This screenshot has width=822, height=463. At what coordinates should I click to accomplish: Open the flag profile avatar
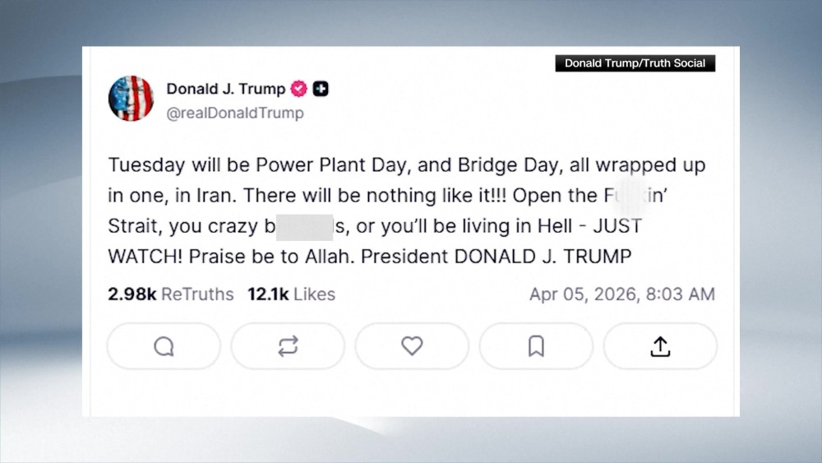131,99
